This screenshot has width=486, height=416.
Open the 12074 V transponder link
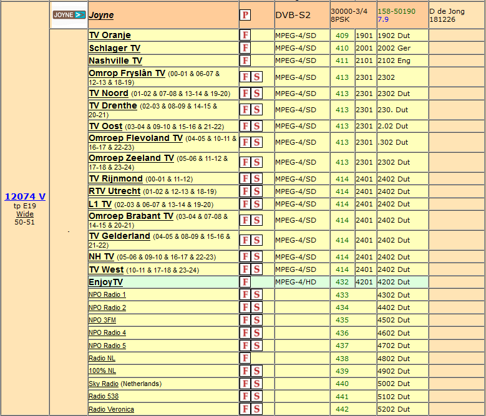[25, 196]
